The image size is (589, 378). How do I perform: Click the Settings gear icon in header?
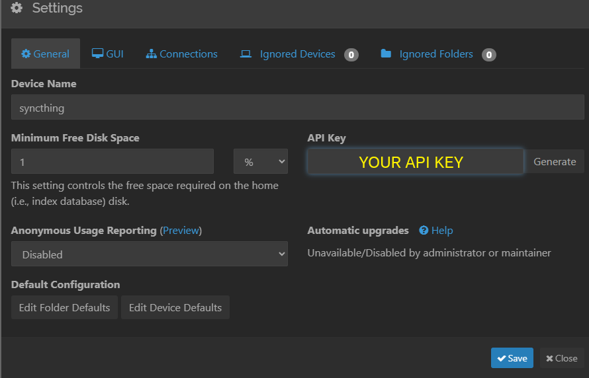coord(17,7)
